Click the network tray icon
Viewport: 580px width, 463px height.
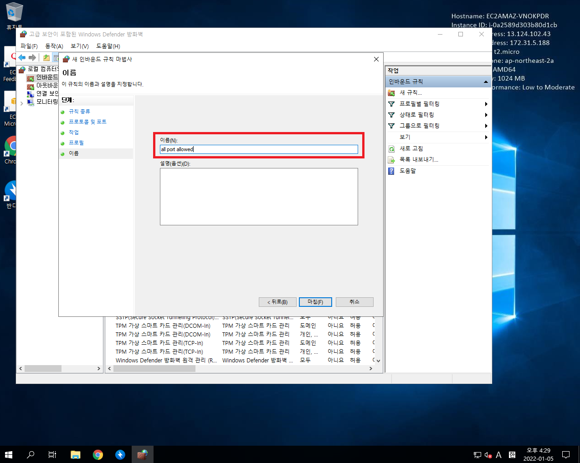[x=477, y=455]
